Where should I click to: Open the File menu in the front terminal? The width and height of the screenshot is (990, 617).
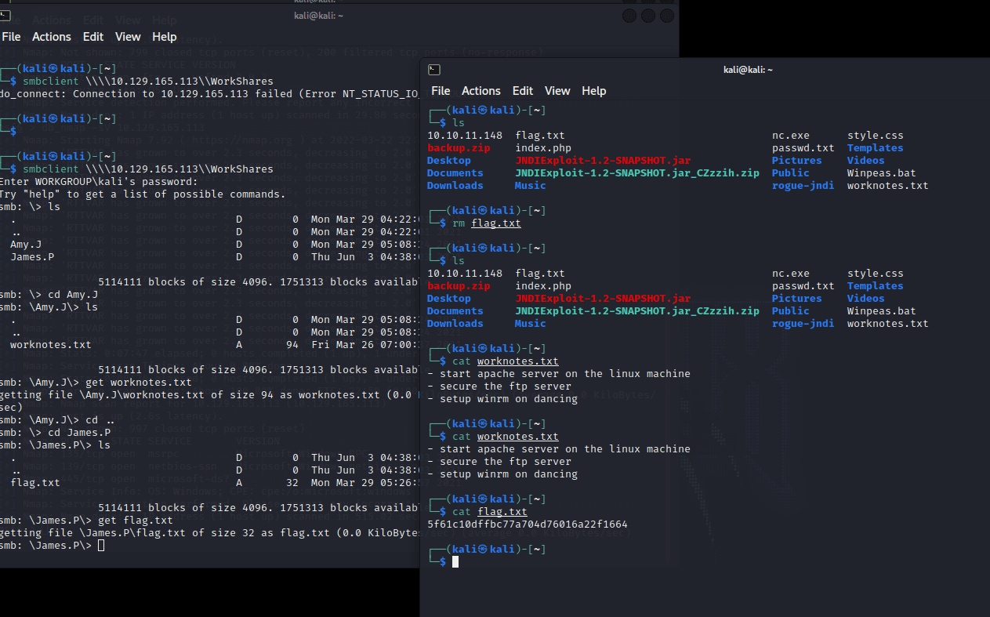pos(441,91)
